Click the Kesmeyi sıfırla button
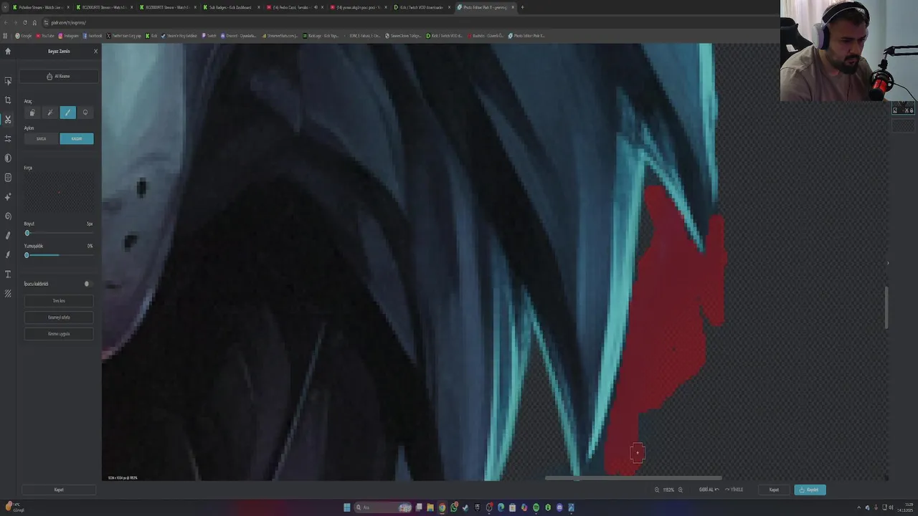Screen dimensions: 918x516 59,317
